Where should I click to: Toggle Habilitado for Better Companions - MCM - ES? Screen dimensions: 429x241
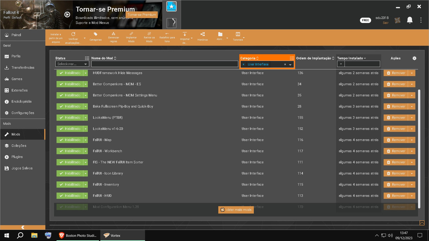70,84
